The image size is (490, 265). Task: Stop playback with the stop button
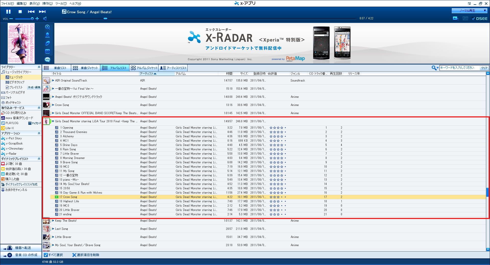pos(20,12)
